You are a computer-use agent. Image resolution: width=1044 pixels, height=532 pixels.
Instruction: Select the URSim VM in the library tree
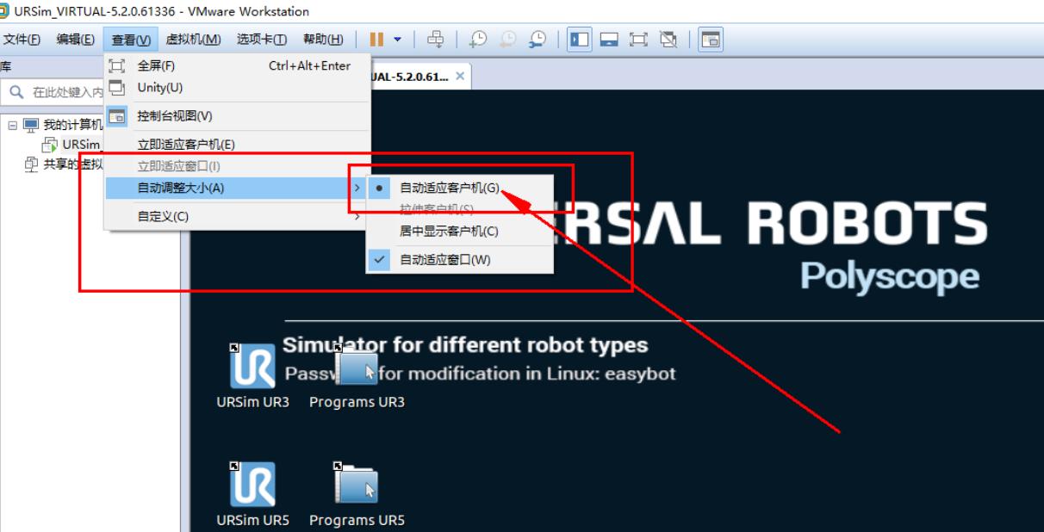coord(73,145)
